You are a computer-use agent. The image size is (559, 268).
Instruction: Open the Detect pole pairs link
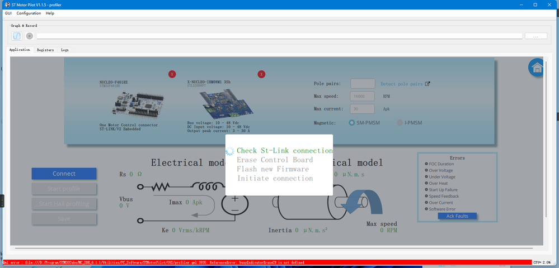401,84
